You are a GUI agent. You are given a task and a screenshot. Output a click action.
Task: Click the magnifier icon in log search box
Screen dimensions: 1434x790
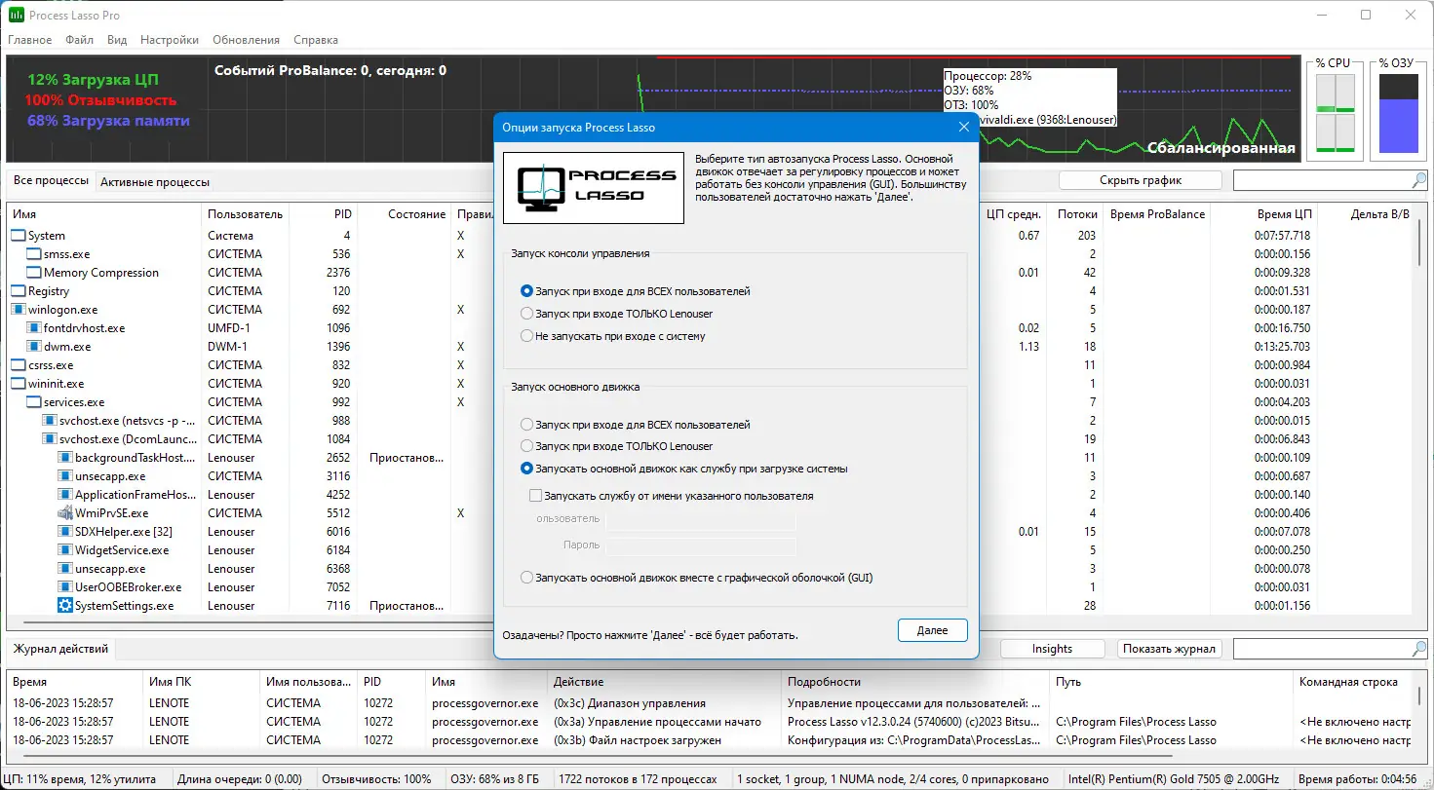[x=1418, y=649]
